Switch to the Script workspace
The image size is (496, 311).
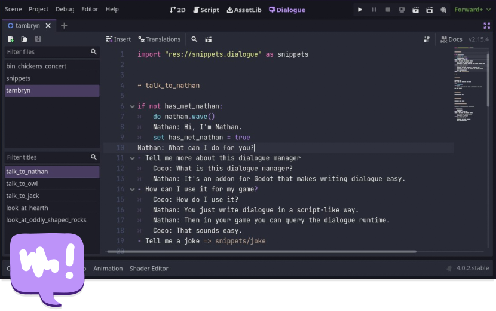[206, 10]
